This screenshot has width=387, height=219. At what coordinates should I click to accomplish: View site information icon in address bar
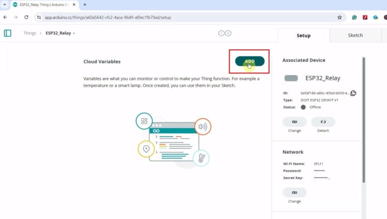[39, 17]
